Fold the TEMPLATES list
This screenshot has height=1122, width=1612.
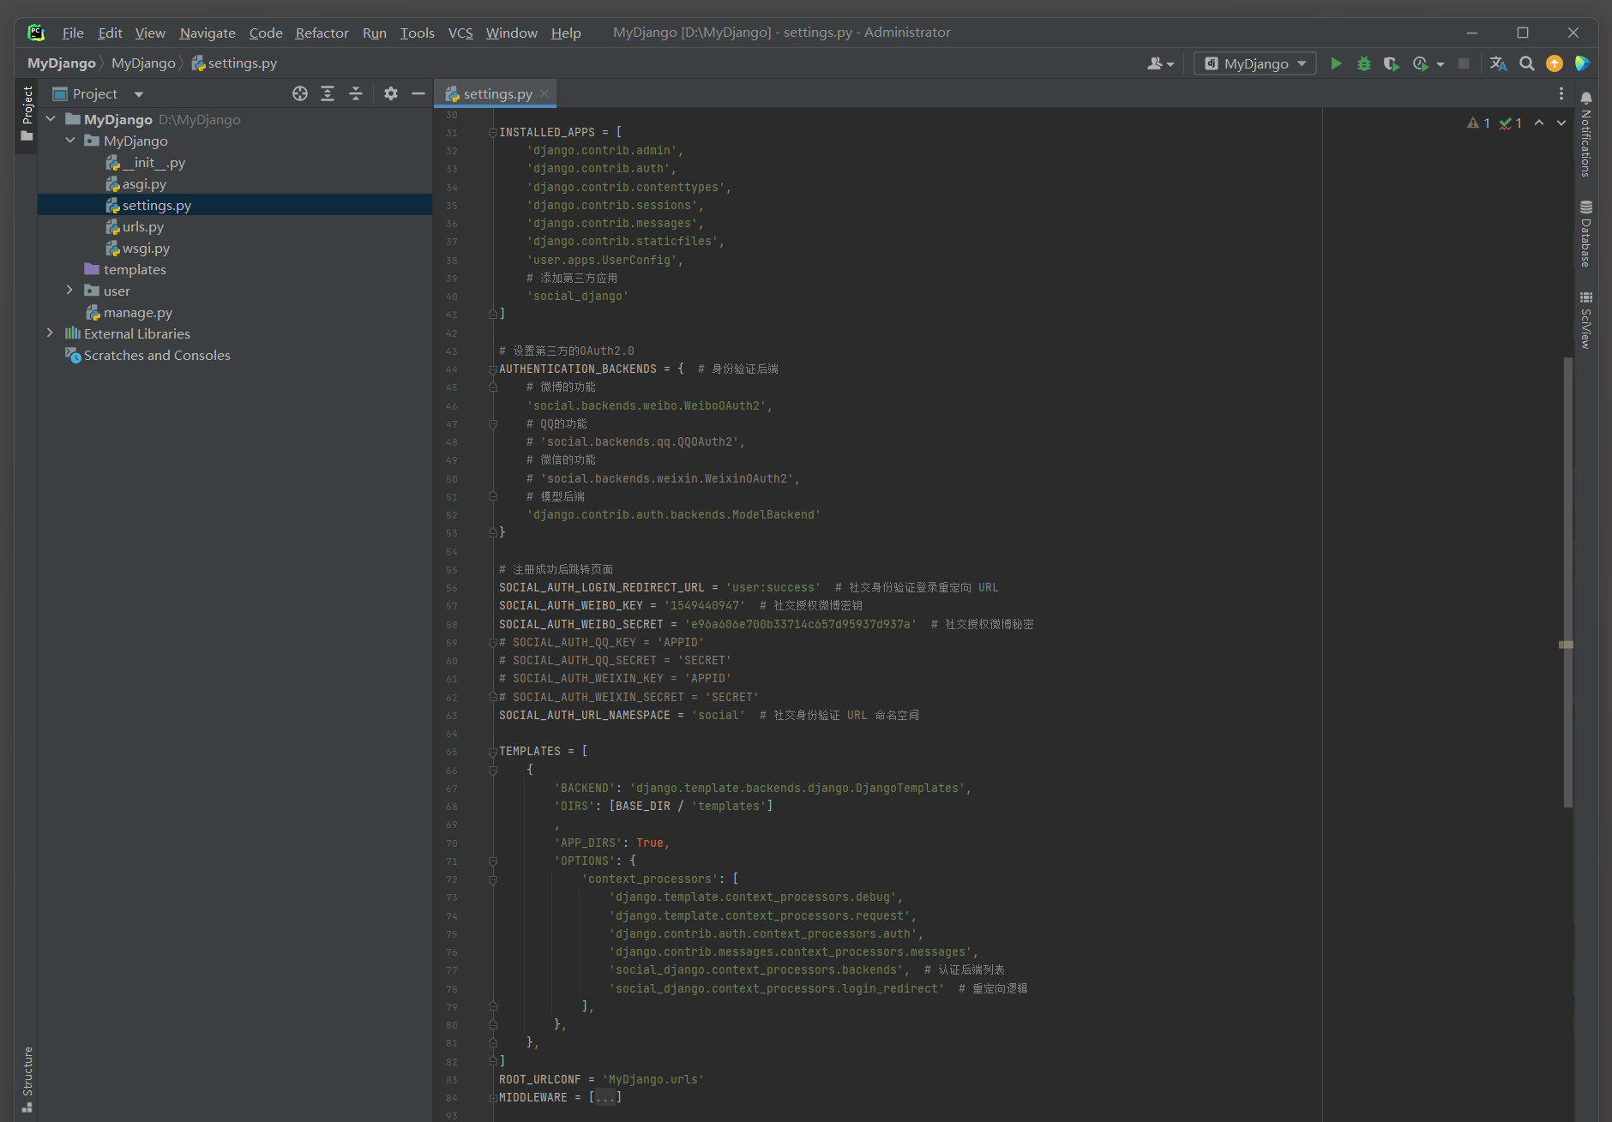[493, 752]
